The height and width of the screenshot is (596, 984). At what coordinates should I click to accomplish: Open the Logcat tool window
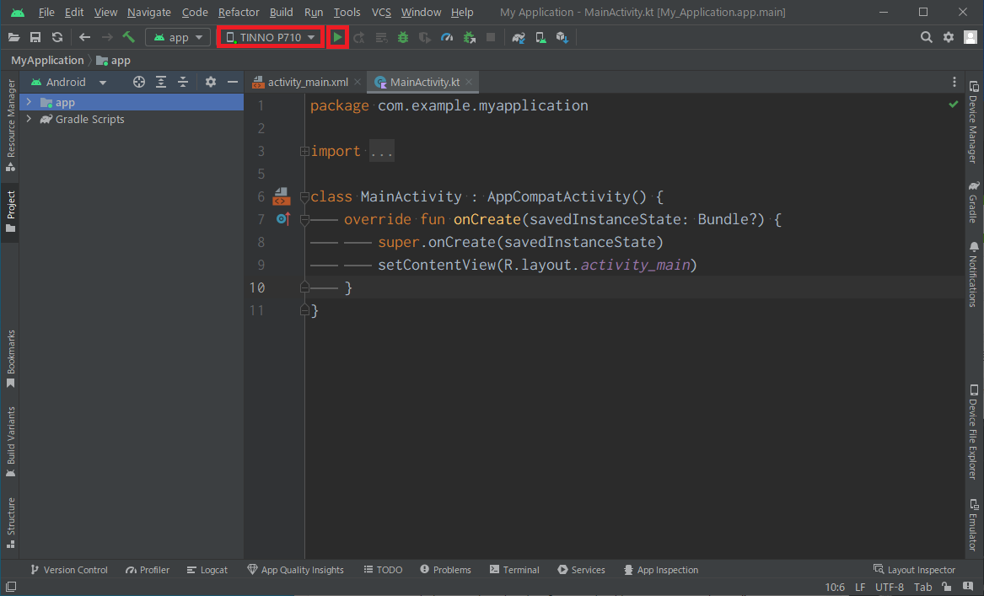[207, 570]
